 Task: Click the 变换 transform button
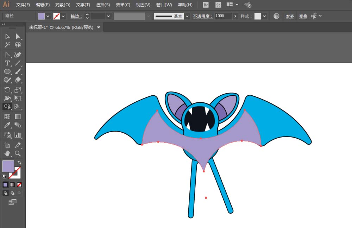[x=303, y=16]
